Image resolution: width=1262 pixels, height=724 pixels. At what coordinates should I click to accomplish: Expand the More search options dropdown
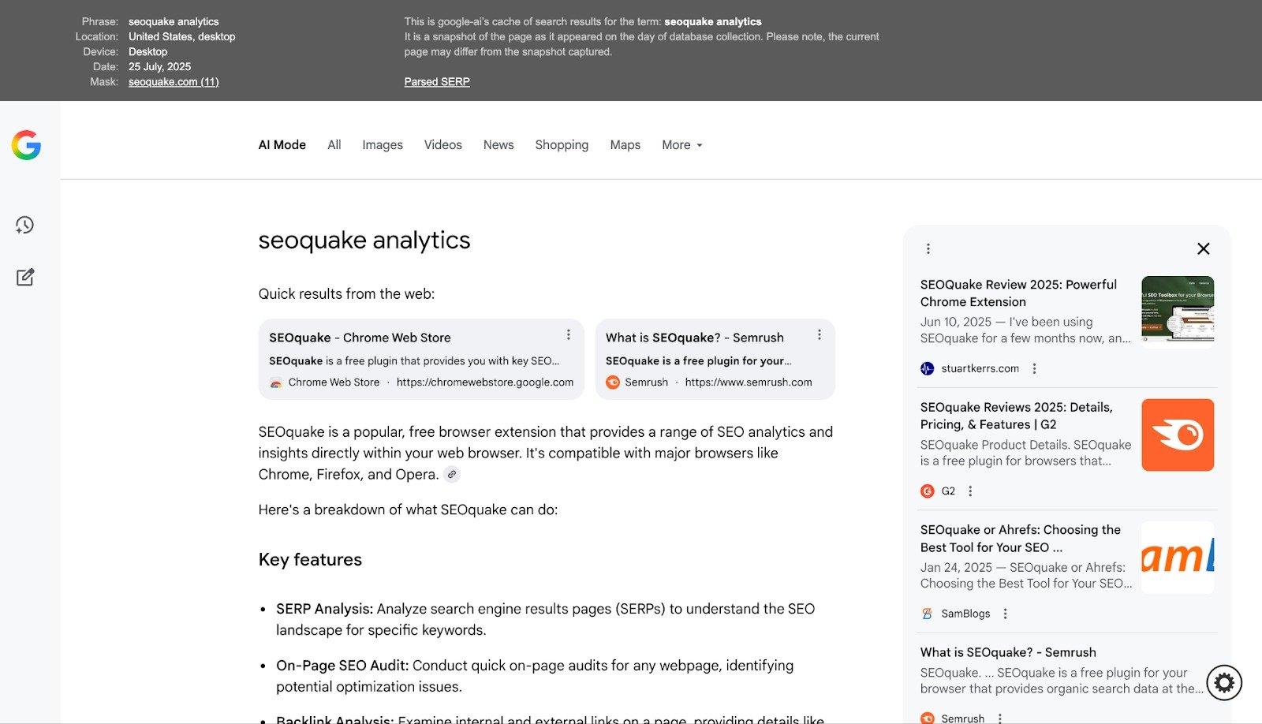click(681, 145)
